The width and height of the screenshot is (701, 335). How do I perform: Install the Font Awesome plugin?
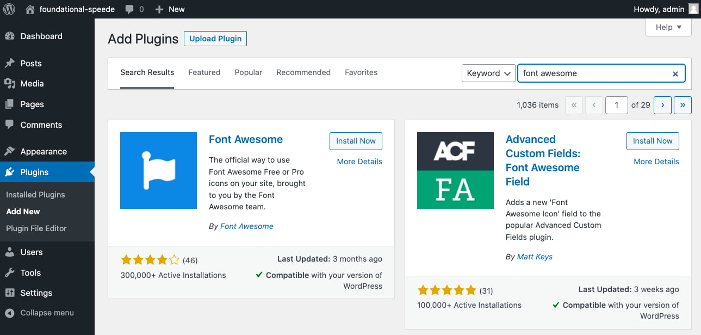[356, 141]
